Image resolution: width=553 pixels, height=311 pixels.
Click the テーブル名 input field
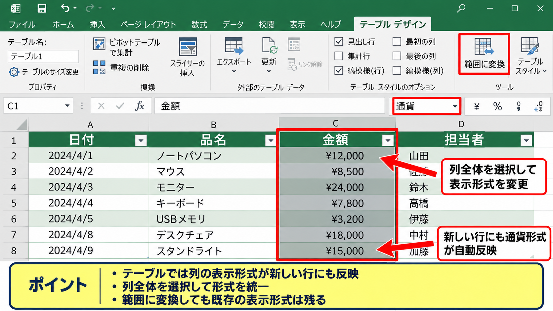pyautogui.click(x=43, y=56)
